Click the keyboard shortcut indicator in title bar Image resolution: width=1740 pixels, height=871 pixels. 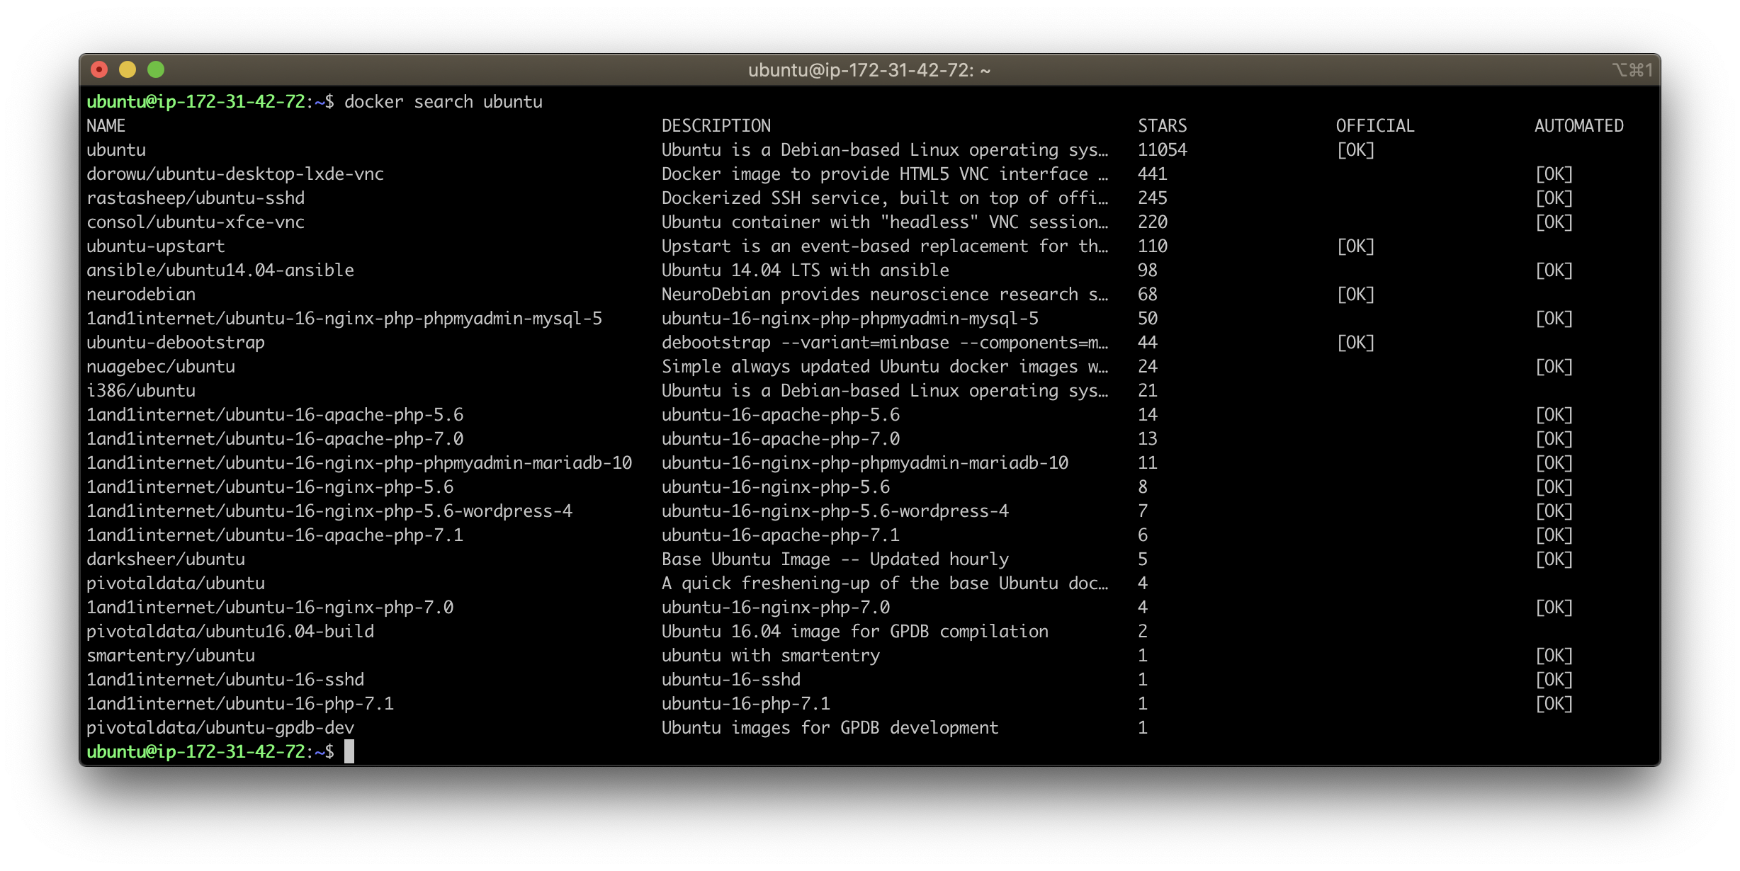(x=1632, y=70)
